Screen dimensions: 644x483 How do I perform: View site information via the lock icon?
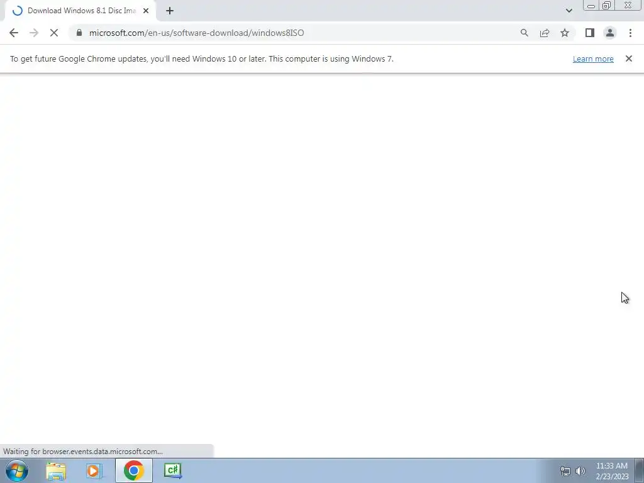[x=79, y=33]
